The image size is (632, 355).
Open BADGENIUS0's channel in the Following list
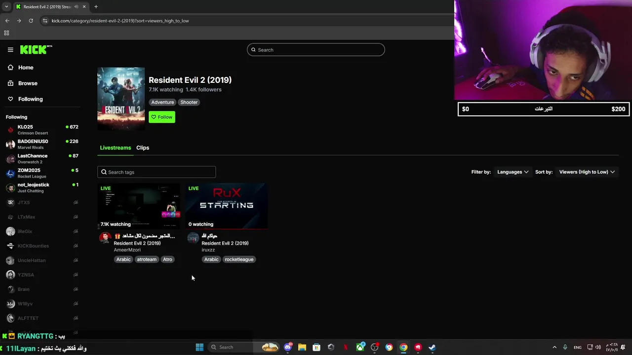[42, 144]
